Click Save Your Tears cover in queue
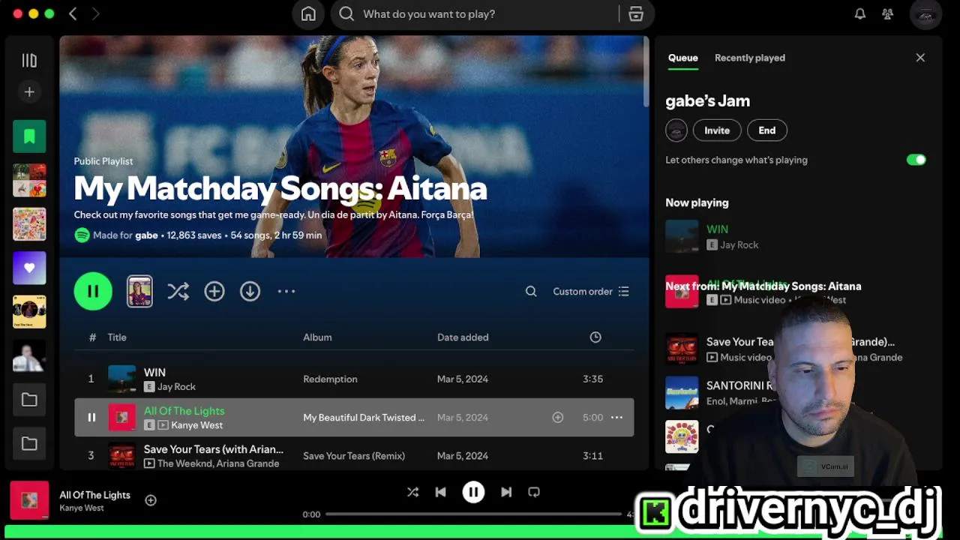The width and height of the screenshot is (960, 540). point(682,349)
